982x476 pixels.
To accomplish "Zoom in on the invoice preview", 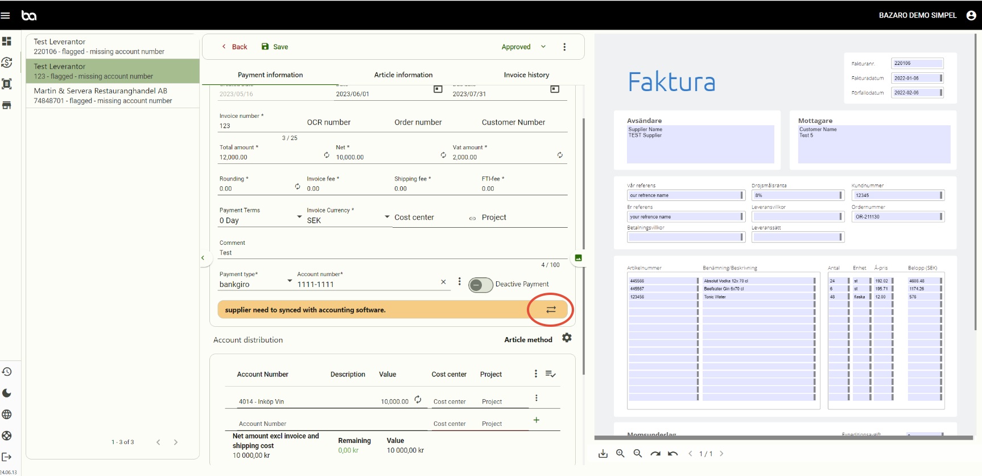I will tap(620, 454).
